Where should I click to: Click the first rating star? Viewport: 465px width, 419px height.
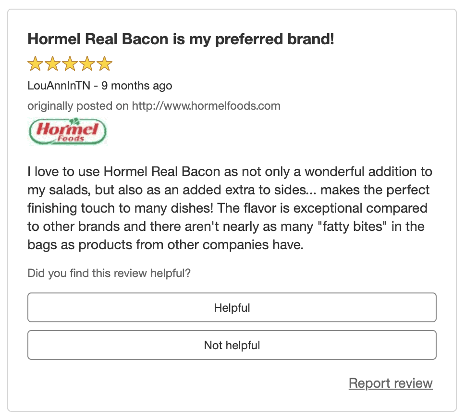(x=35, y=63)
